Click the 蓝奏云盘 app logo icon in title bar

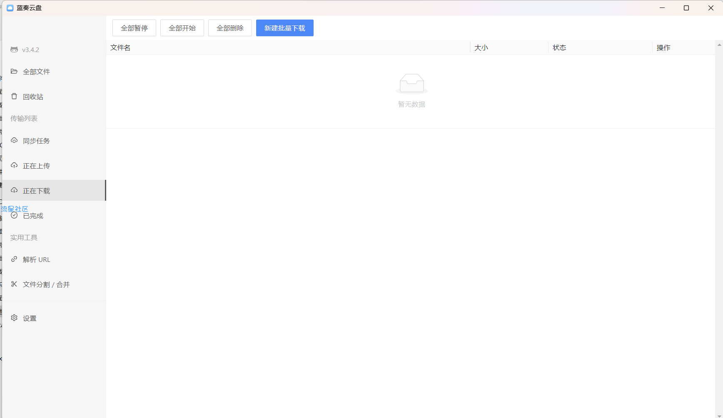[10, 8]
